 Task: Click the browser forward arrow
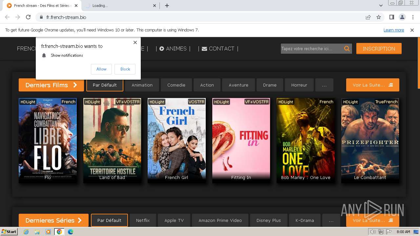click(x=18, y=17)
